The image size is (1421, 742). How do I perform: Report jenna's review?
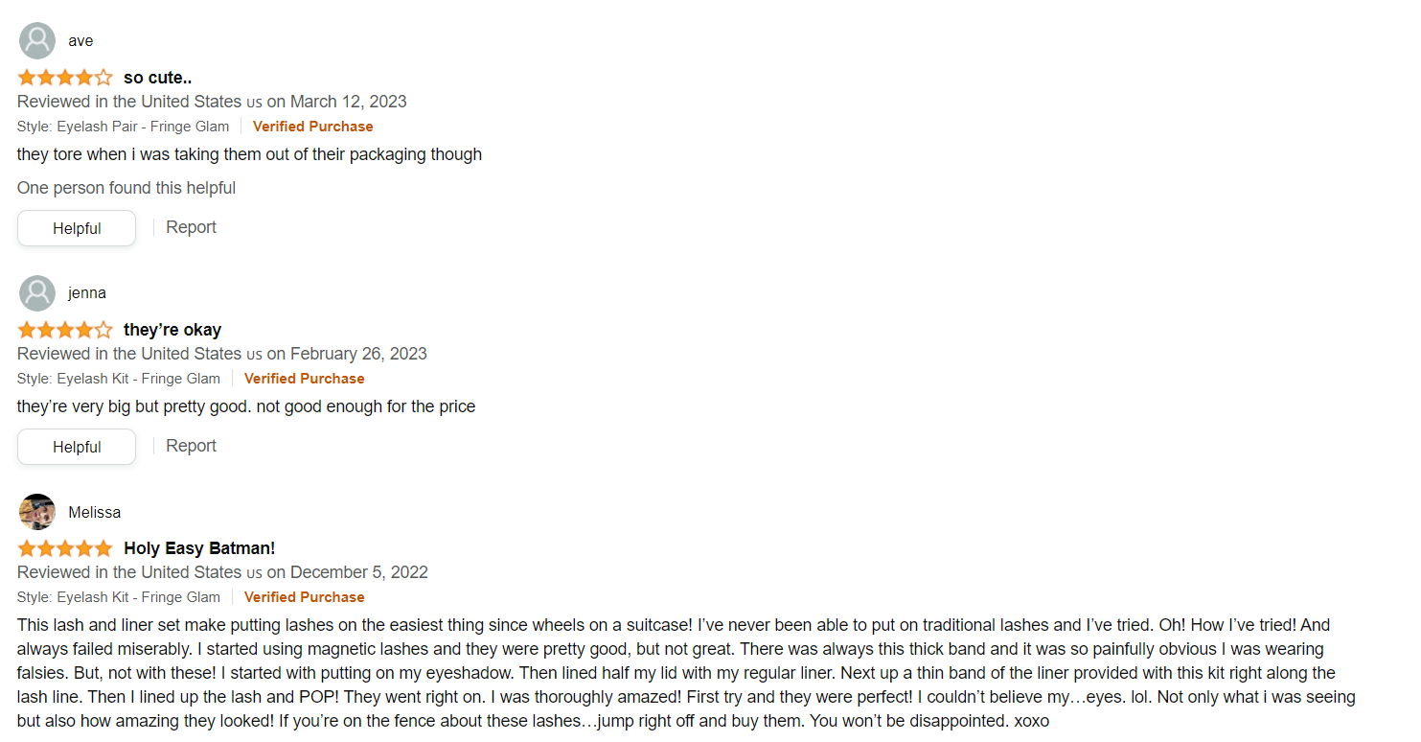(191, 446)
